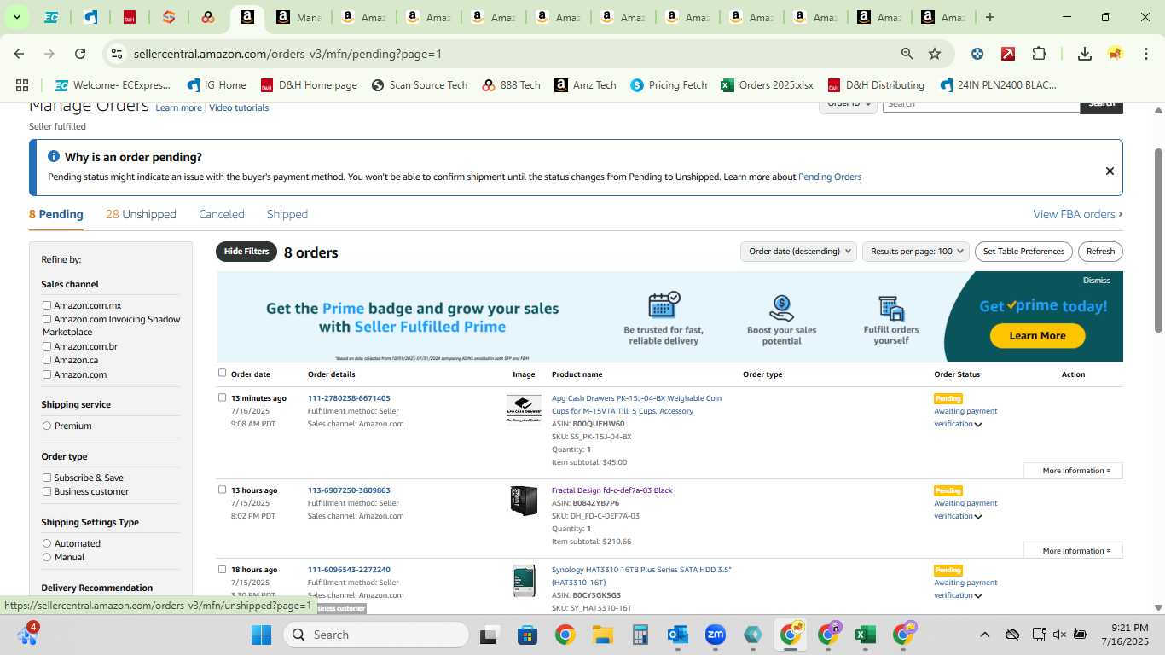Image resolution: width=1165 pixels, height=655 pixels.
Task: Check the Amazon.com sales channel
Action: (x=47, y=374)
